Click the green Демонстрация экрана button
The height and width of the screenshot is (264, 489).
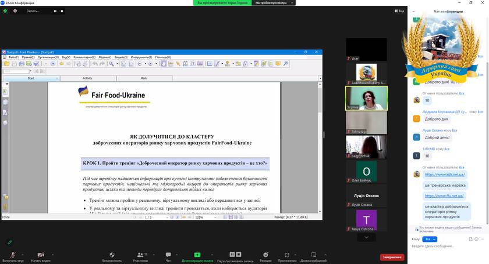point(197,256)
